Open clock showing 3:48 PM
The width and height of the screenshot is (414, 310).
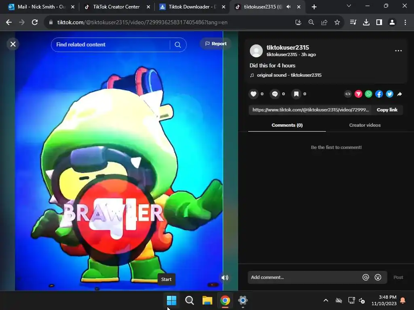[x=384, y=300]
